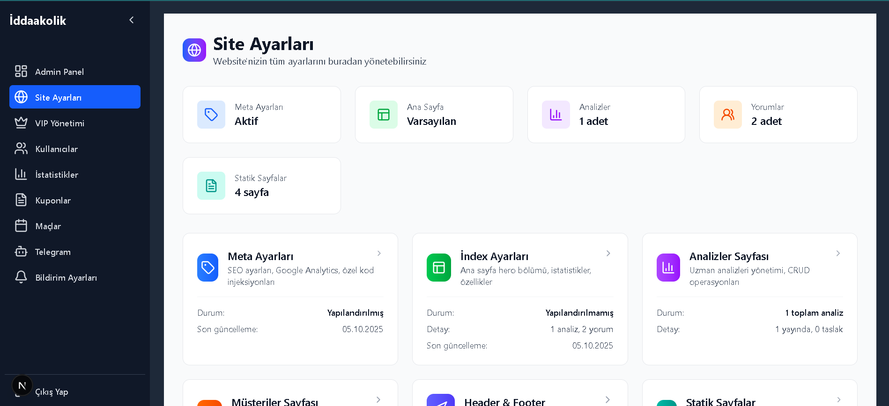Click the Admin Panel grid icon

[x=21, y=71]
